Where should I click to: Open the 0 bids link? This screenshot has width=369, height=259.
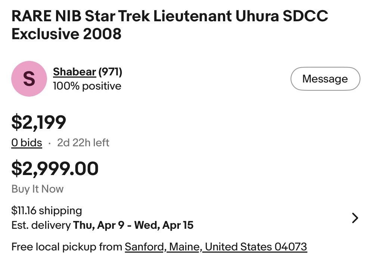point(27,143)
